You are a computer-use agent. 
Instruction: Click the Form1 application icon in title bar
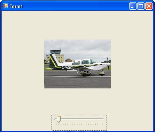point(5,6)
